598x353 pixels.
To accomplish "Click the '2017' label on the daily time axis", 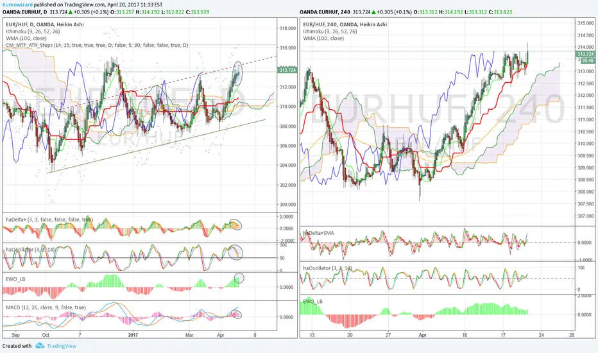I will point(133,335).
